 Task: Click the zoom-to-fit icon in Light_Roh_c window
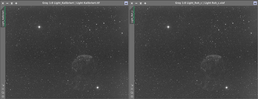132,89
